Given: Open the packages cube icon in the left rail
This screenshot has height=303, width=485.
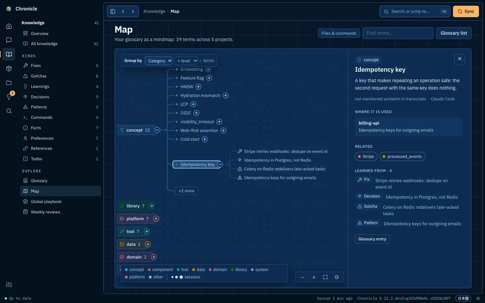Looking at the screenshot, I should tap(9, 69).
